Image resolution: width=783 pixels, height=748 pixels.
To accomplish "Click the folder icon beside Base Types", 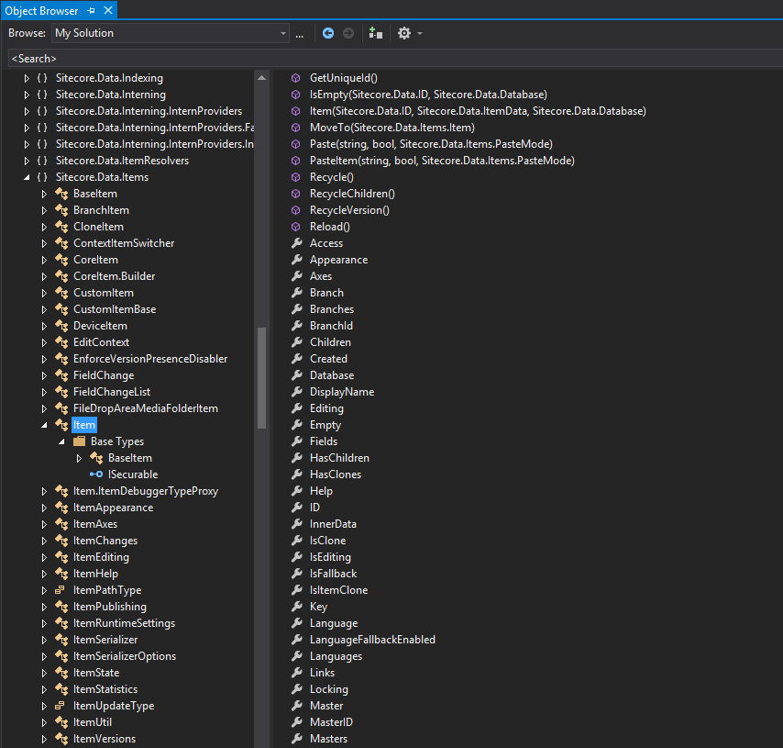I will 79,441.
